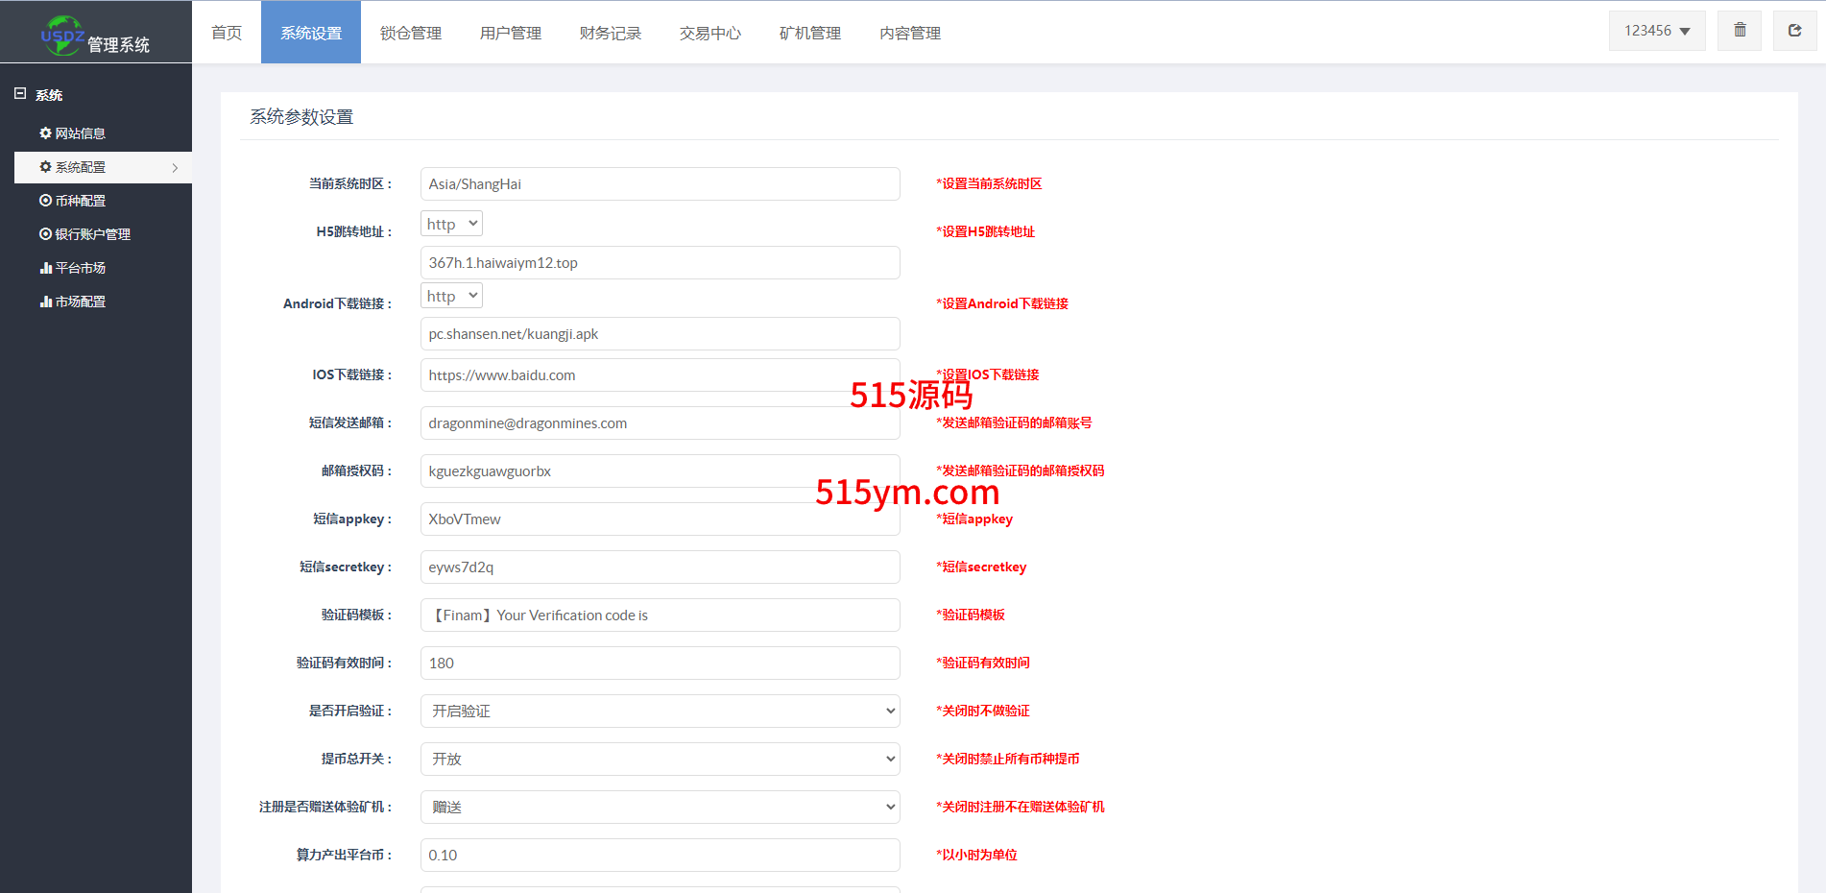Click the trash icon in top bar
The width and height of the screenshot is (1826, 893).
tap(1740, 31)
